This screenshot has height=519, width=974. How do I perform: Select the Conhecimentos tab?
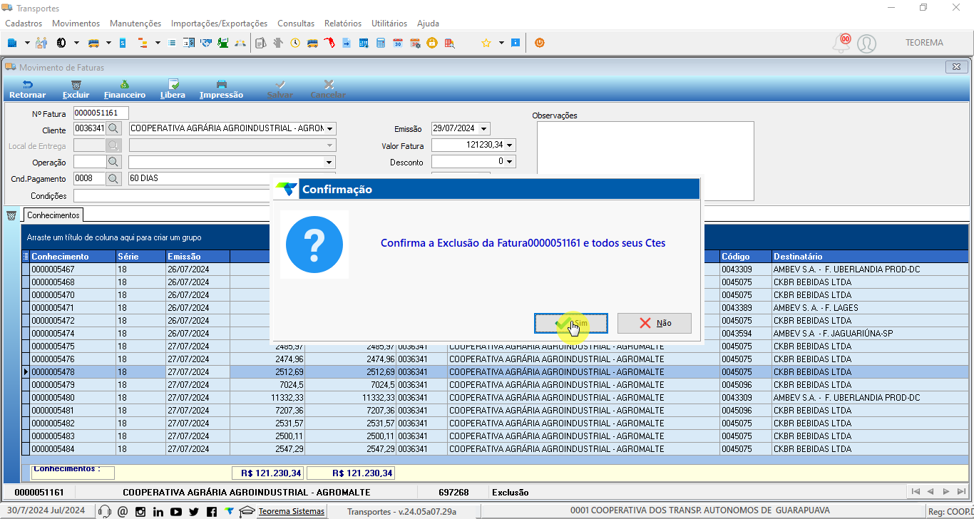53,215
